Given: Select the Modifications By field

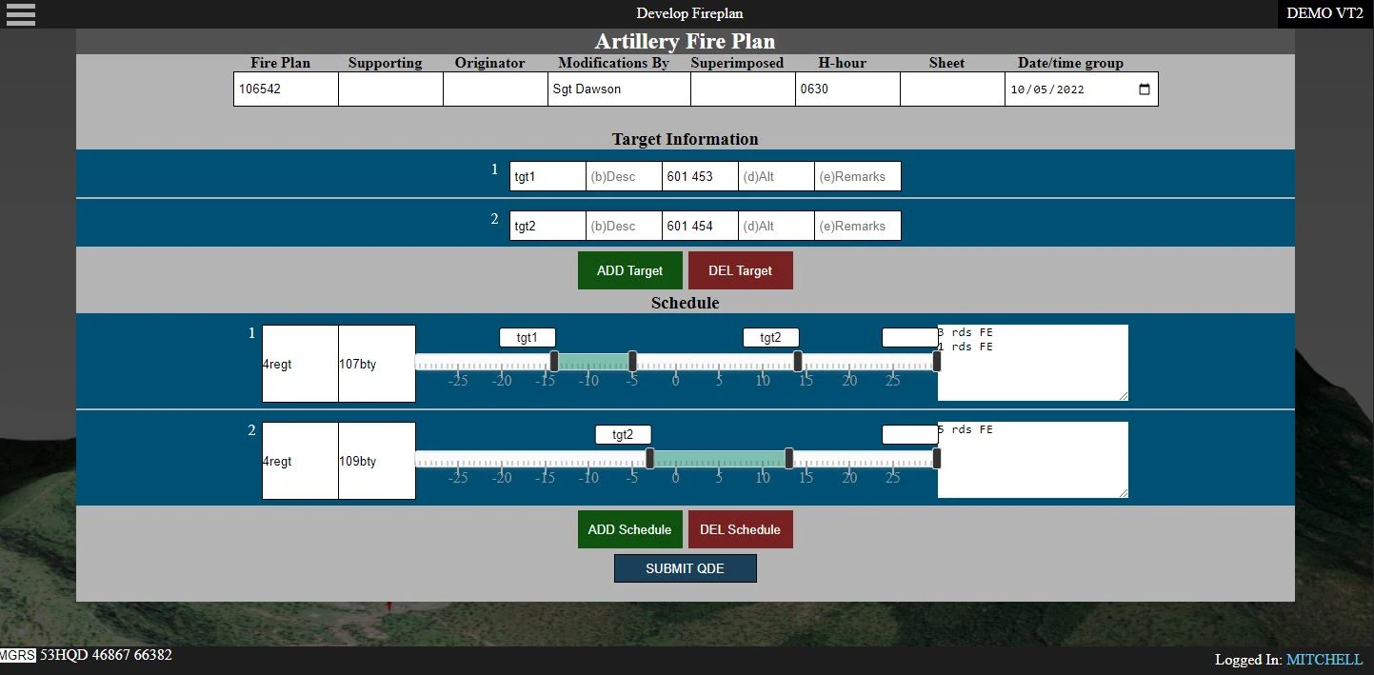Looking at the screenshot, I should point(619,89).
